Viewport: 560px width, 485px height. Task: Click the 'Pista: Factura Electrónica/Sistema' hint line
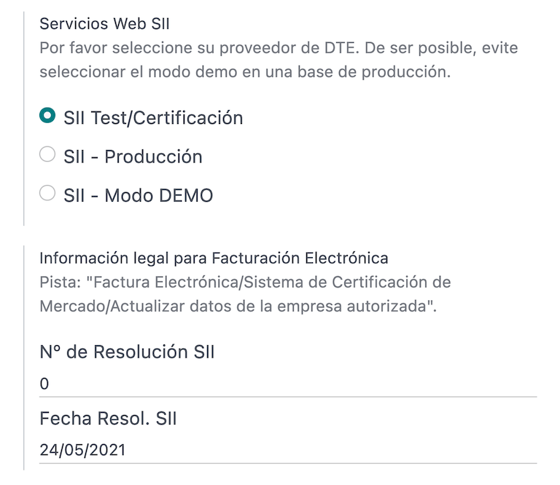(245, 282)
